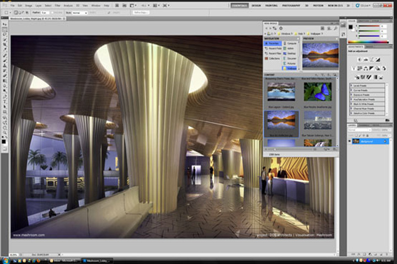Click the Launch Bridge icon in menu bar
The width and height of the screenshot is (397, 264).
tap(117, 5)
